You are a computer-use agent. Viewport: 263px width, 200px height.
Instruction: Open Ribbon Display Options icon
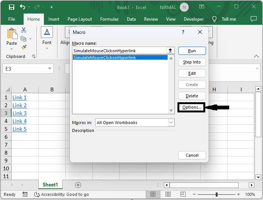tap(201, 6)
